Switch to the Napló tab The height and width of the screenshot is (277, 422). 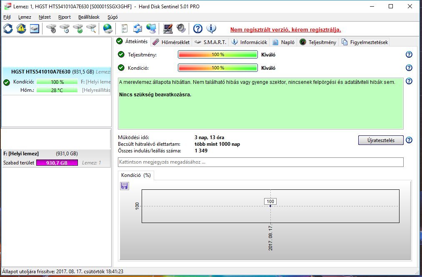tap(283, 42)
